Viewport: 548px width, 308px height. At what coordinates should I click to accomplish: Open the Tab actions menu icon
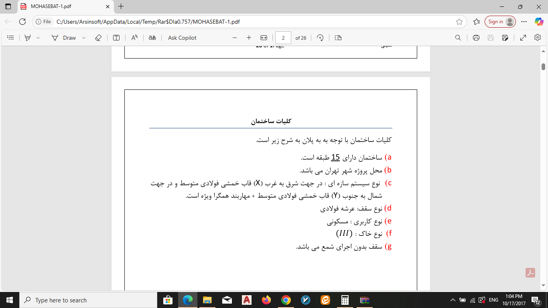tap(8, 6)
